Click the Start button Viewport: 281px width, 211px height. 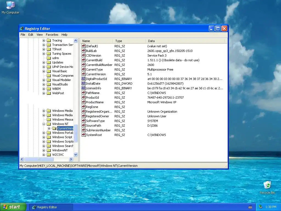[13, 207]
